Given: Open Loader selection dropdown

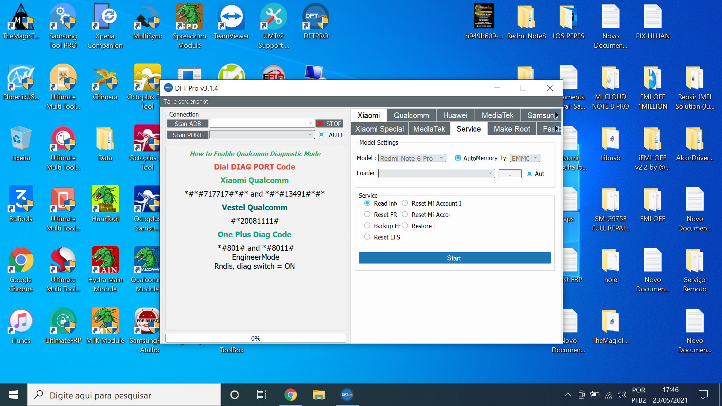Looking at the screenshot, I should click(x=437, y=173).
